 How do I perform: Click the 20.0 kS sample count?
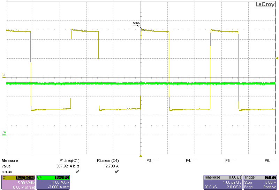click(x=211, y=187)
